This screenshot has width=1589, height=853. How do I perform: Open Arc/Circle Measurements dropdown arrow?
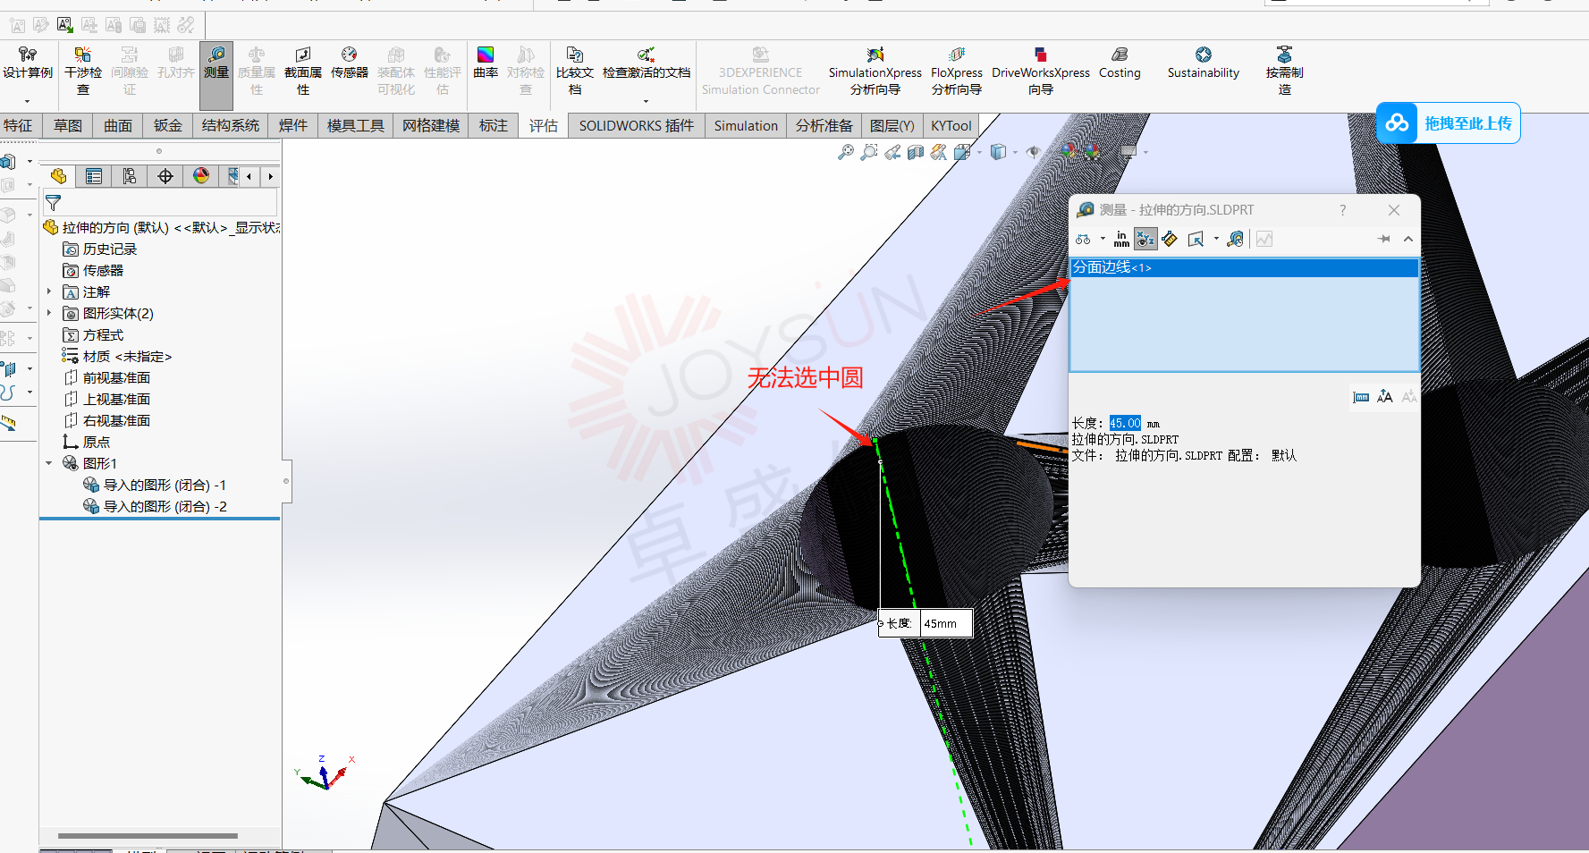1103,239
